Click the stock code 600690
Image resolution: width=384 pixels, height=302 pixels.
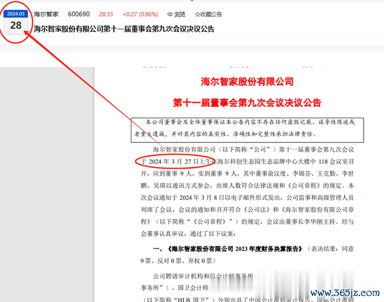(x=79, y=14)
